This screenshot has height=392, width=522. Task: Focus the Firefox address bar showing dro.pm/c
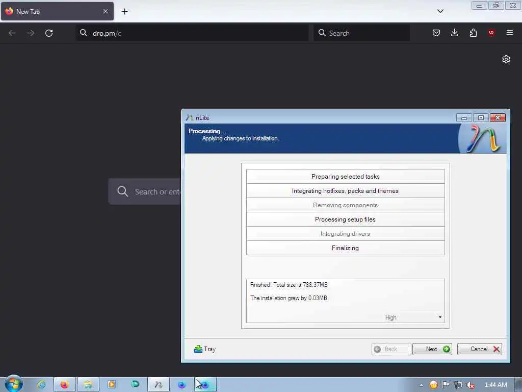pyautogui.click(x=192, y=33)
